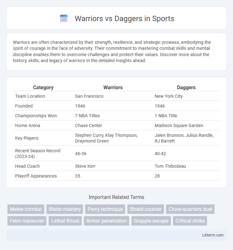233x250 pixels.
Task: Select the 'Recent Season Record (2023-24)' label
Action: [38, 154]
